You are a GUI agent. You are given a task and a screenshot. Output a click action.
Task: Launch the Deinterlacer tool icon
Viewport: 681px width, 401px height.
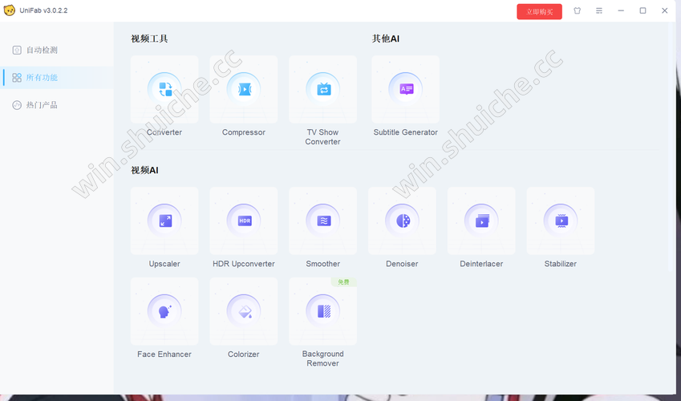[481, 221]
